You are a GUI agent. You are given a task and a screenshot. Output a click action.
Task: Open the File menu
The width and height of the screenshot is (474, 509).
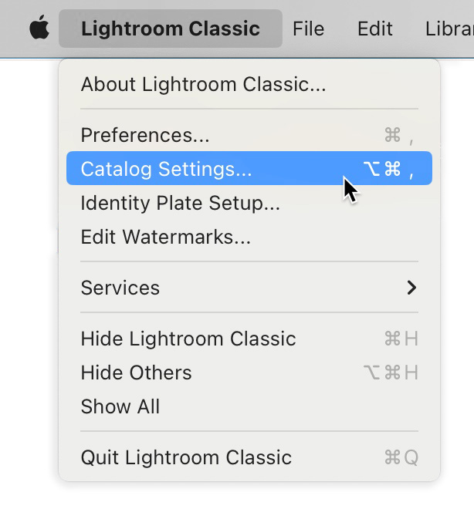click(x=308, y=29)
